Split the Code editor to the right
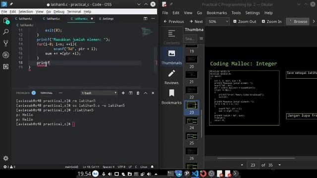 pos(145,19)
